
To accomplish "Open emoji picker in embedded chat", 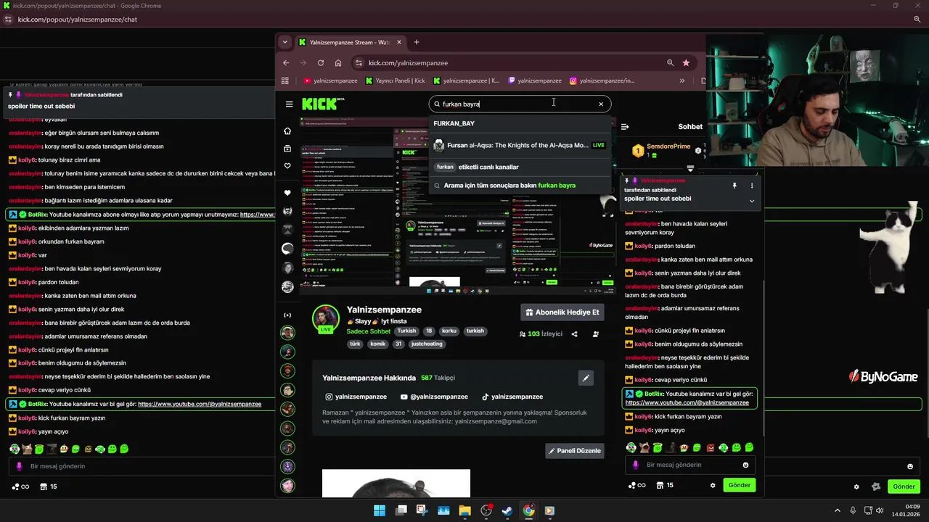I will 745,465.
